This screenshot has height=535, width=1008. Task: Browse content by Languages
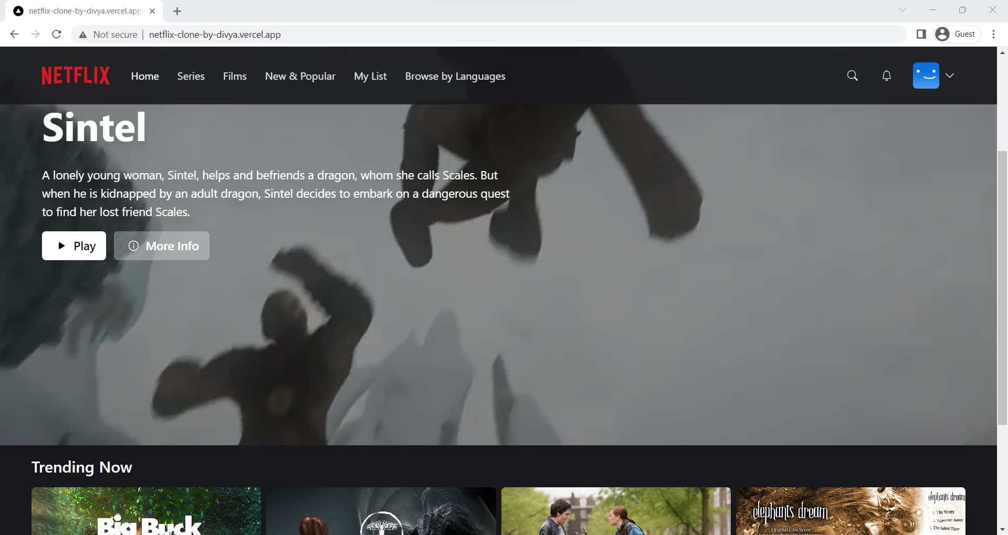pos(455,76)
